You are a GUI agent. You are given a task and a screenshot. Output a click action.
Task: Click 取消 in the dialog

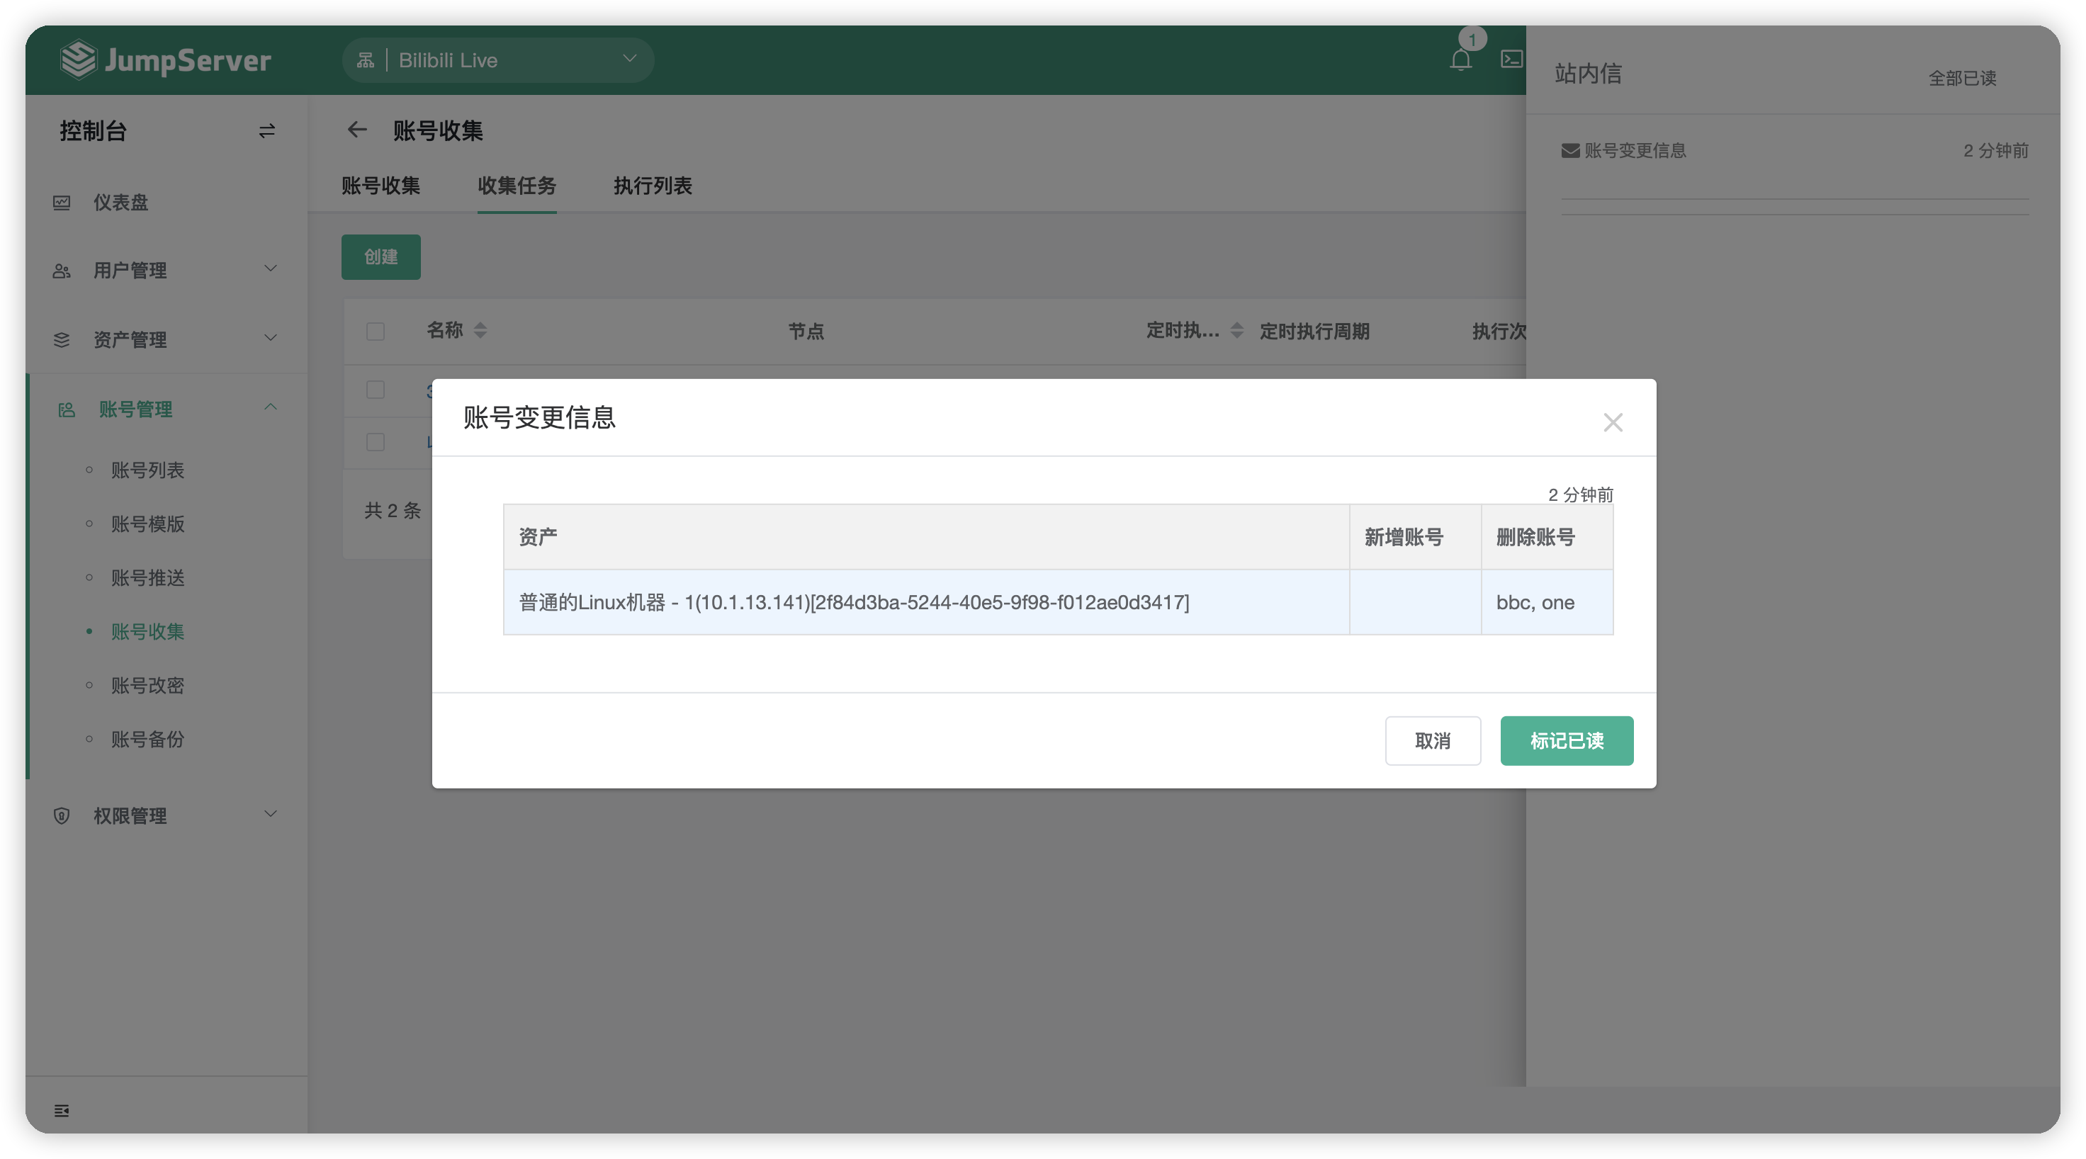click(1433, 740)
